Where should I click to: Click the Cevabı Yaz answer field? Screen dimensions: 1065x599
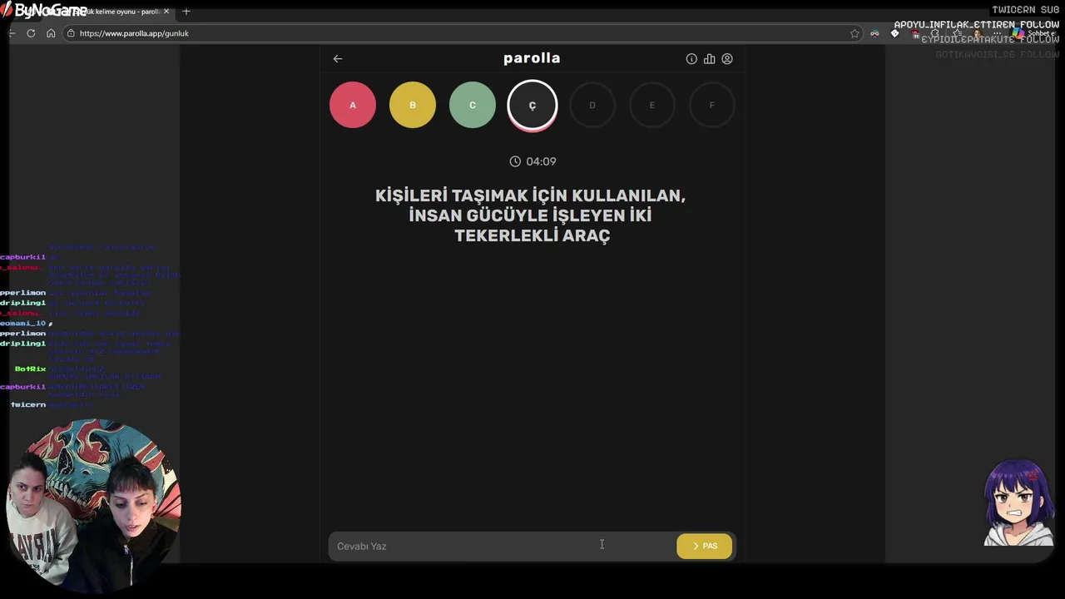502,546
